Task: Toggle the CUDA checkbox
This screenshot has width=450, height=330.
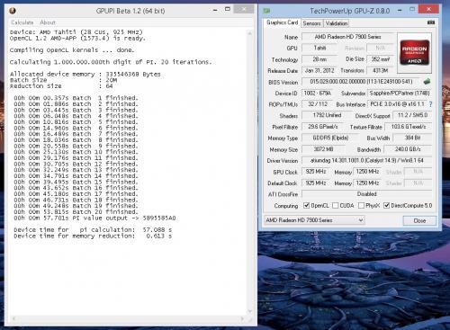Action: coord(336,205)
